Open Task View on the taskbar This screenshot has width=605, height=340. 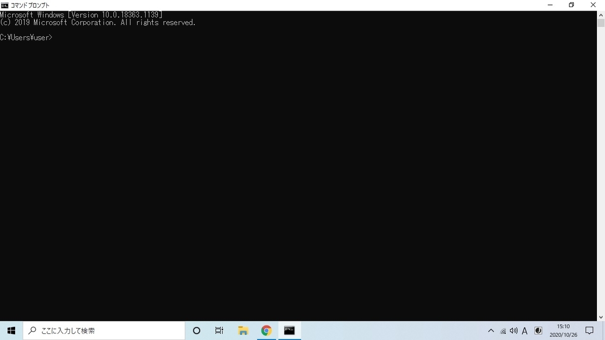(x=219, y=330)
